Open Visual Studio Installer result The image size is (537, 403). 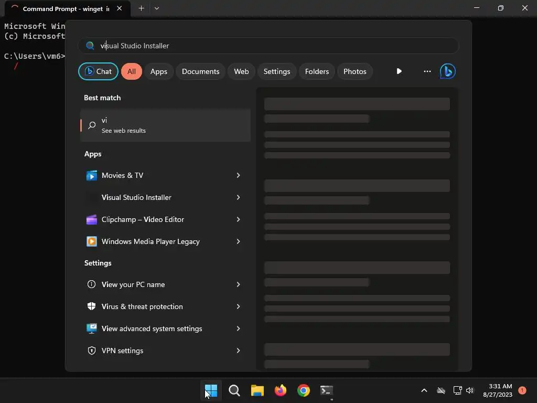tap(165, 197)
